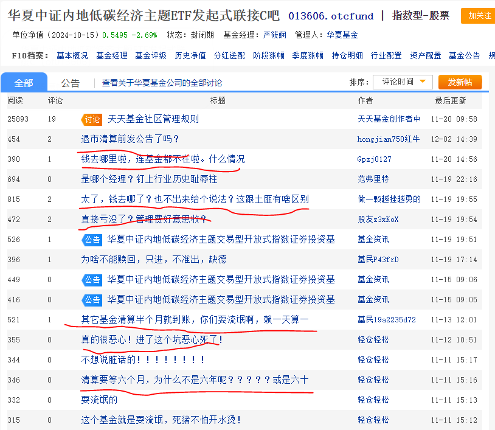
Task: Open post 为啥不能赎回，只进，不准出，缺德
Action: pyautogui.click(x=154, y=260)
